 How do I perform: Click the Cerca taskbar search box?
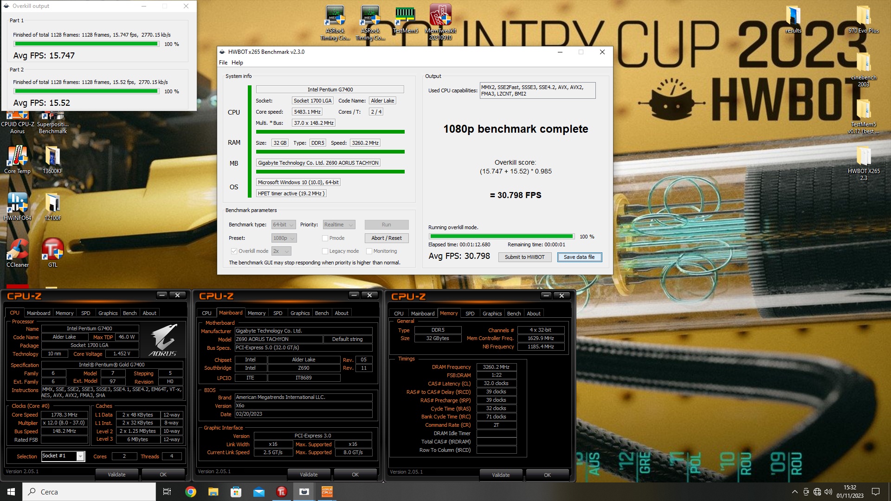89,492
